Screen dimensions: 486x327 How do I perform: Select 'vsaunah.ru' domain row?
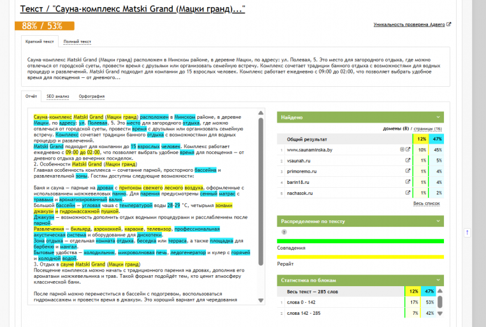360,160
